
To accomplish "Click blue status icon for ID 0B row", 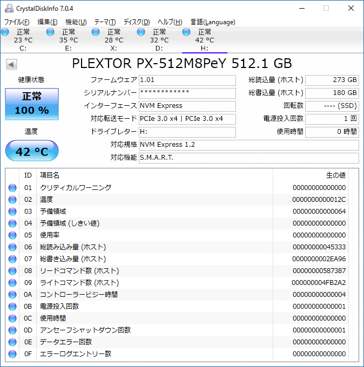I will click(12, 307).
